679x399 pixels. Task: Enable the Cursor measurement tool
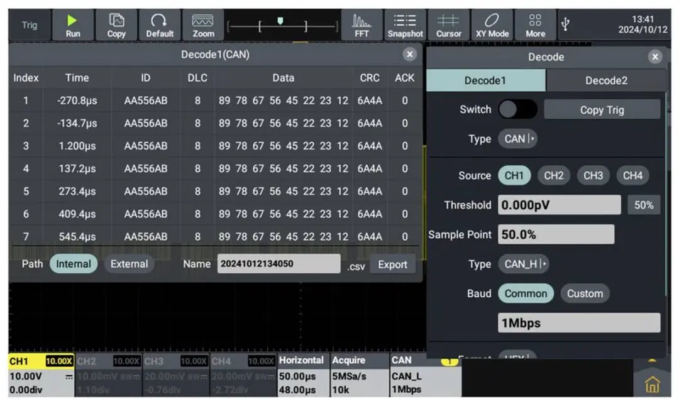[449, 25]
